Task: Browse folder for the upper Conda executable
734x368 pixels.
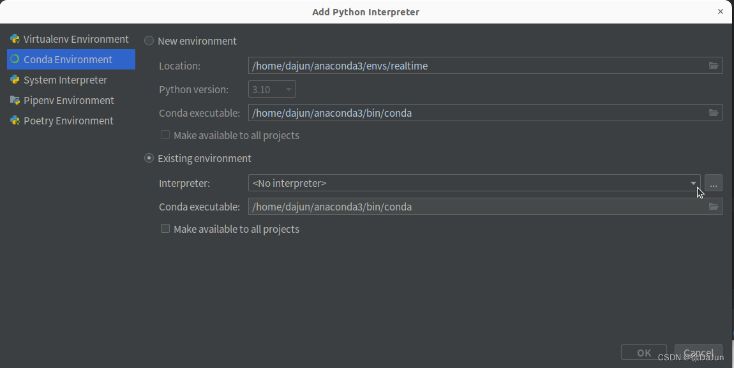Action: coord(714,113)
